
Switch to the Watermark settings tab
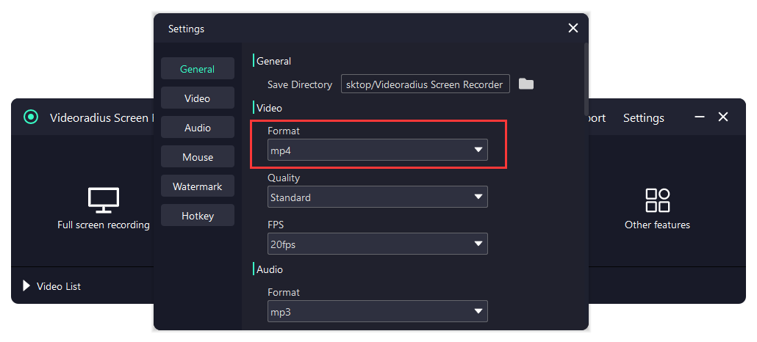198,186
